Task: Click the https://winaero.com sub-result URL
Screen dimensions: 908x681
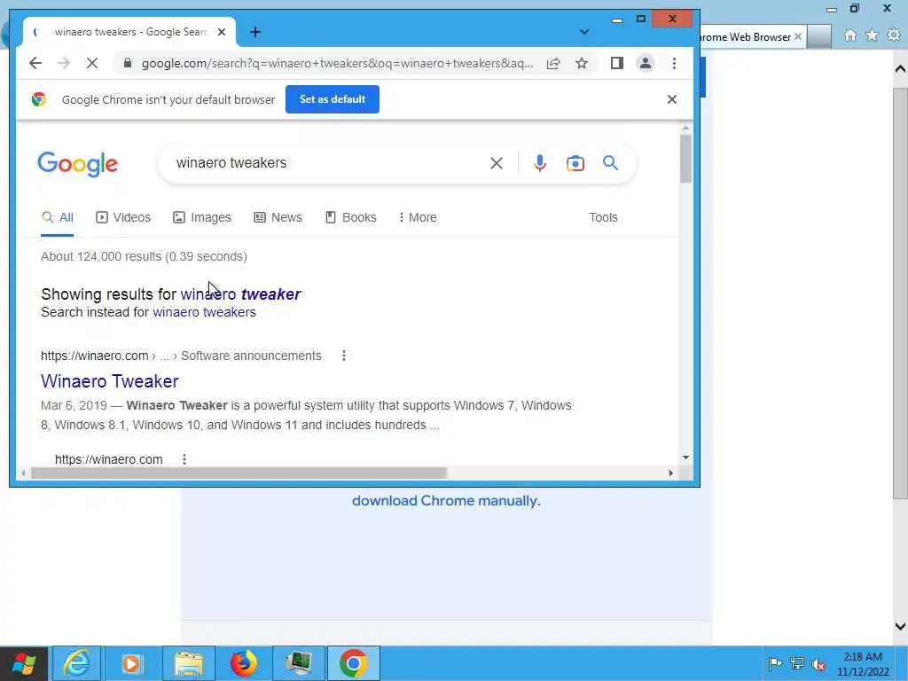Action: [x=109, y=459]
